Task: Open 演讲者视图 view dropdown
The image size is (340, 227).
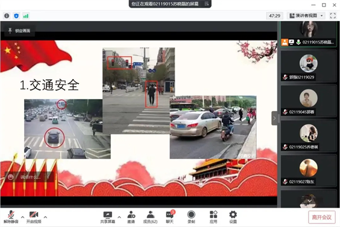Action: pos(306,16)
